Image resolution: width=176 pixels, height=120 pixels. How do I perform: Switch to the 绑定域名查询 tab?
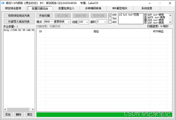coord(13,8)
